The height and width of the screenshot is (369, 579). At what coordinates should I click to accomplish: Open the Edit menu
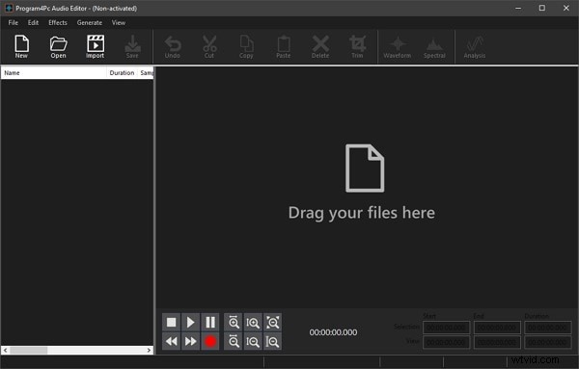pyautogui.click(x=33, y=22)
